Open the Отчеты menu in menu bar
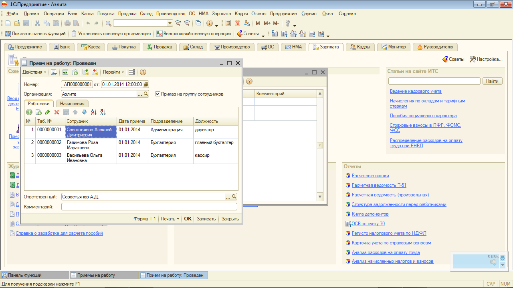This screenshot has width=513, height=288. 259,14
